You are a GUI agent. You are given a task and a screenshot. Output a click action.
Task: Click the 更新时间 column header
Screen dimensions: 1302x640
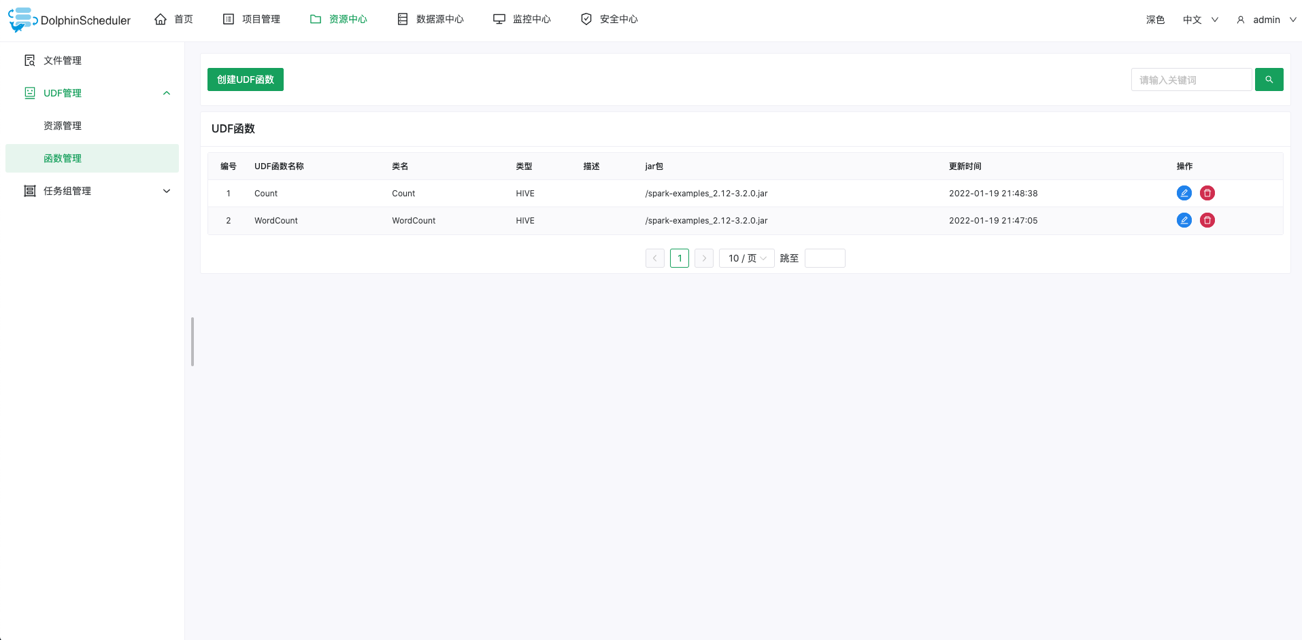click(x=965, y=166)
